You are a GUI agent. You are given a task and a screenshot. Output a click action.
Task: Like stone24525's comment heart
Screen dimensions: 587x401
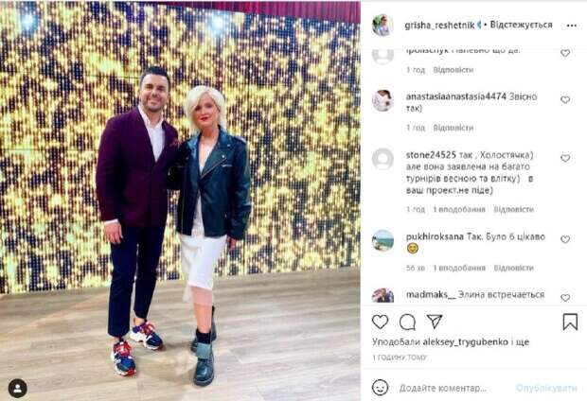click(x=565, y=158)
